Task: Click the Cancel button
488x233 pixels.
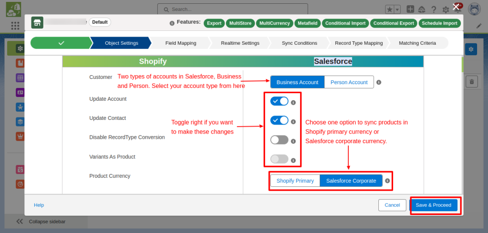Action: (392, 205)
